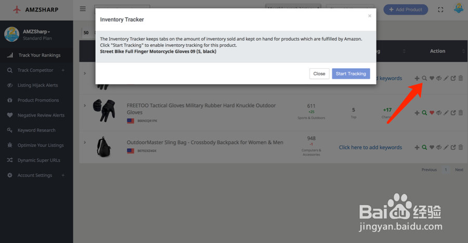Open the user avatar in the top right
This screenshot has height=243, width=468.
459,8
